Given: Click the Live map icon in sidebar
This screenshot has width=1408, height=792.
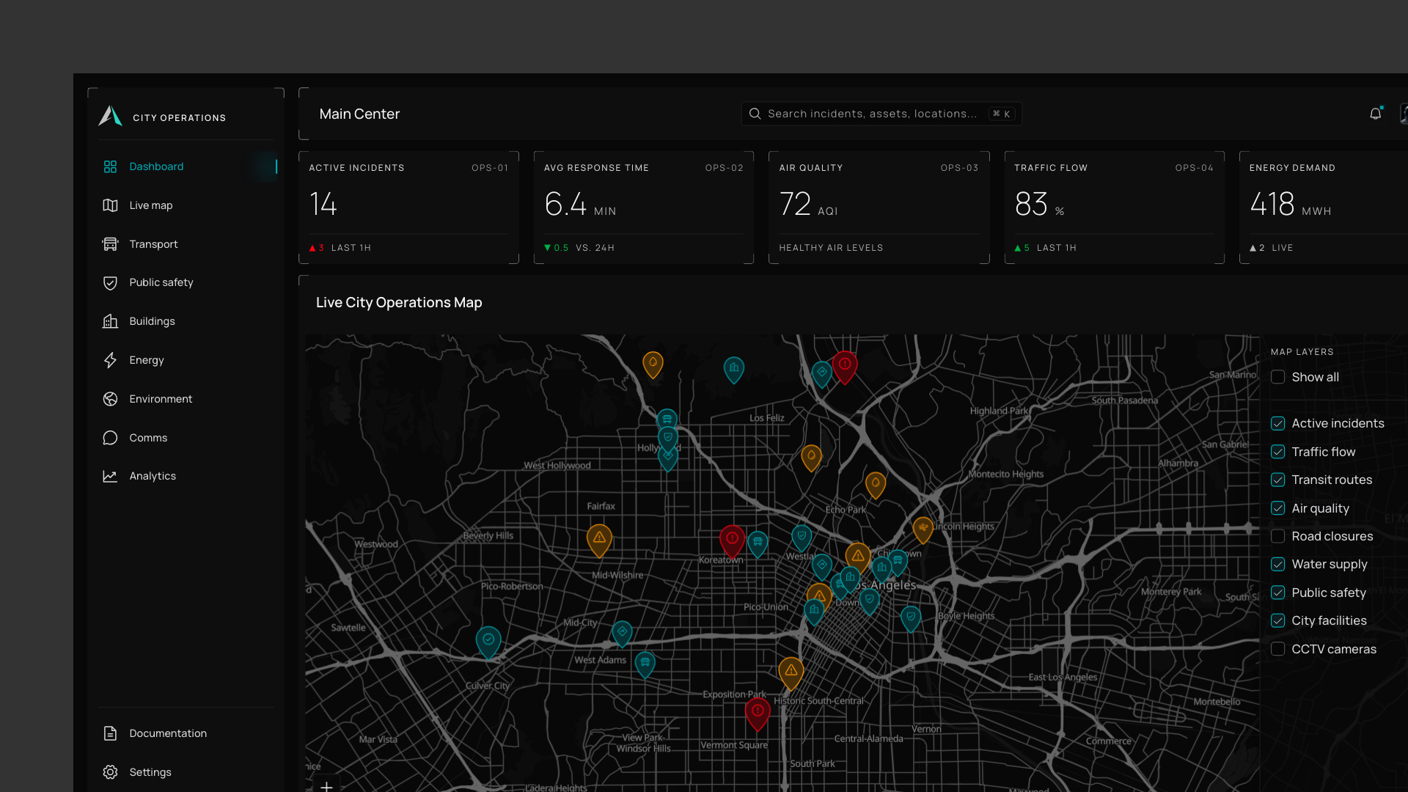Looking at the screenshot, I should [110, 205].
